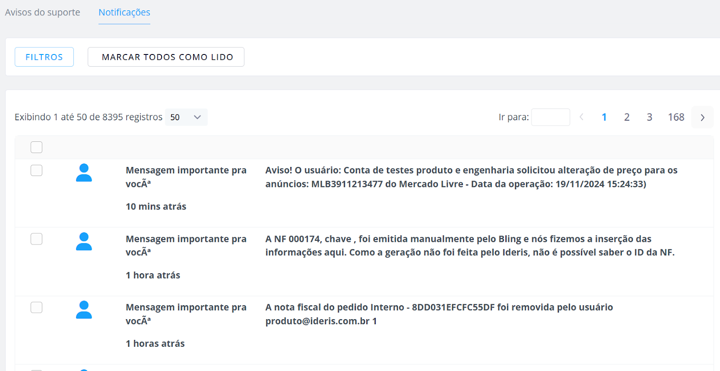Viewport: 720px width, 371px height.
Task: Check the box for the 1 horas atrás notification
Action: (36, 308)
